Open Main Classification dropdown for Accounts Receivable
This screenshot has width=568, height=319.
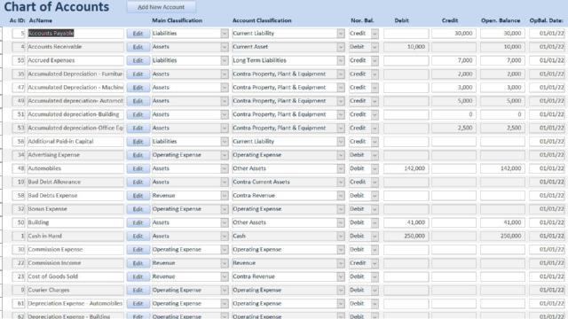tap(225, 47)
